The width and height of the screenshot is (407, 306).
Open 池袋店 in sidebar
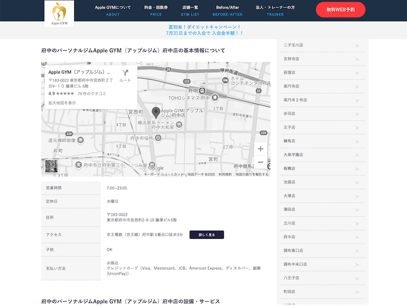click(323, 182)
